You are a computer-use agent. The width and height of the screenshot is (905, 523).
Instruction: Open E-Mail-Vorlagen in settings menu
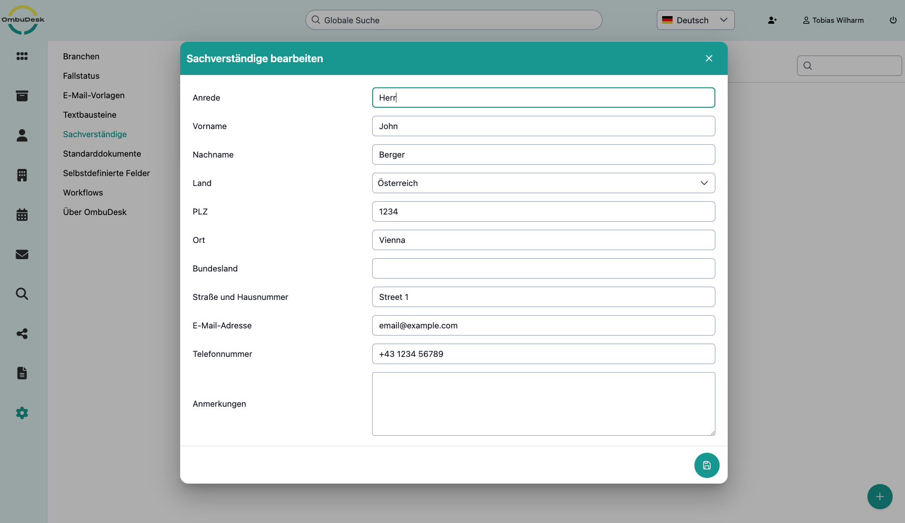[x=94, y=95]
